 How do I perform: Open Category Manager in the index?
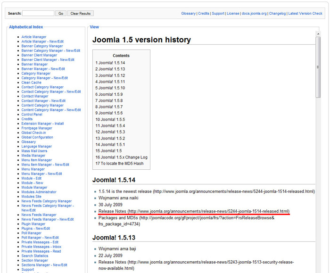pos(36,74)
